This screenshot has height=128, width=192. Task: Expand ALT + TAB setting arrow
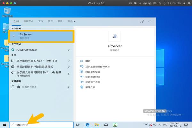(69, 60)
